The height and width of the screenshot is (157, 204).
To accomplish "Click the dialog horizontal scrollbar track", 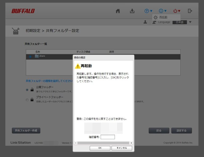I will (103, 143).
